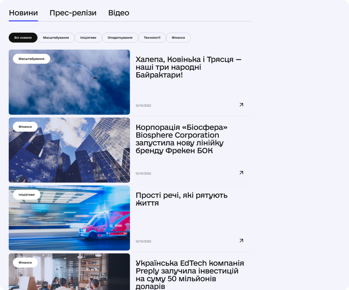Open the skyscrapers article image
Image resolution: width=349 pixels, height=290 pixels.
coord(69,150)
